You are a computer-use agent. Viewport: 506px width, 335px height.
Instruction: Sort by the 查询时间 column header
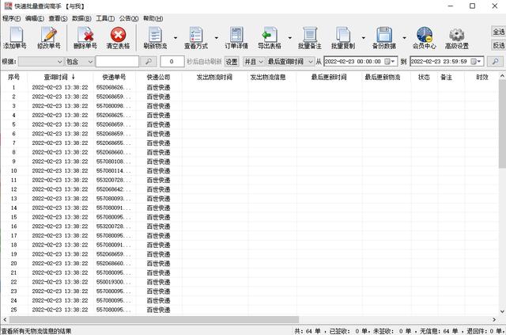pyautogui.click(x=60, y=77)
